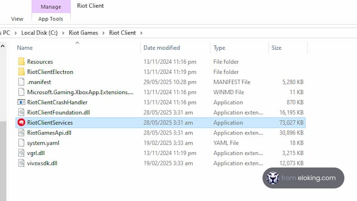Open the App Tools tab
This screenshot has height=201, width=357.
51,19
